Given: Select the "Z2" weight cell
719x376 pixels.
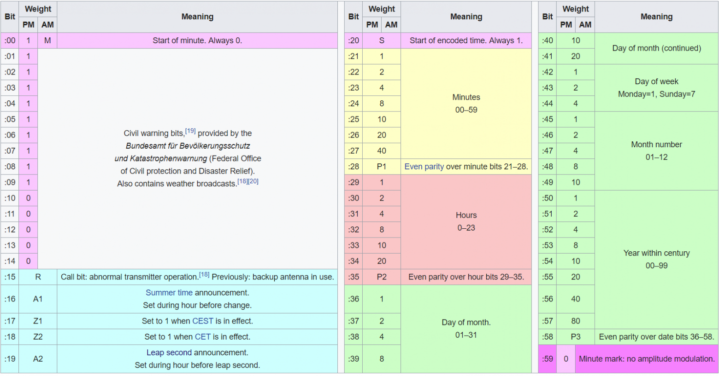Looking at the screenshot, I should 38,337.
